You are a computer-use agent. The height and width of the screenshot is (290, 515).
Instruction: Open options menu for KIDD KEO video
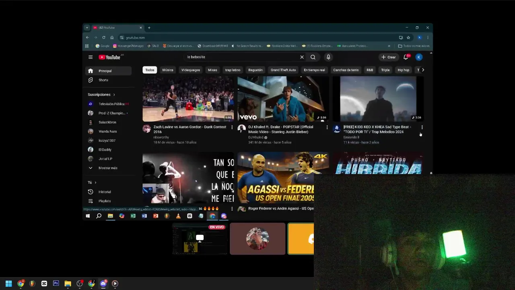[422, 127]
